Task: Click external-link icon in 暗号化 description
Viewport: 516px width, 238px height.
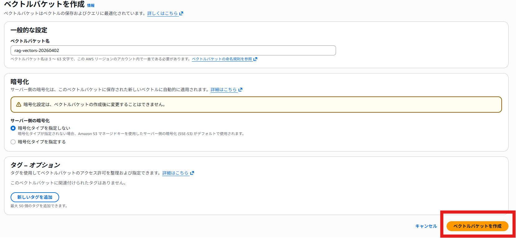Action: point(240,90)
